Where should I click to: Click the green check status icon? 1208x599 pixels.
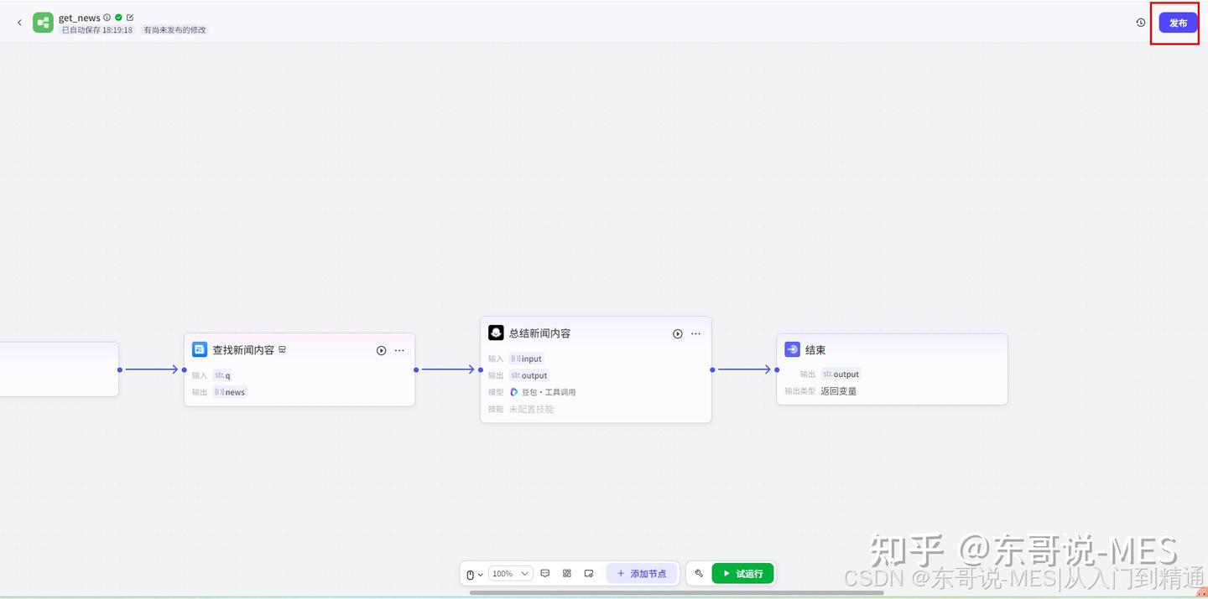(x=118, y=18)
